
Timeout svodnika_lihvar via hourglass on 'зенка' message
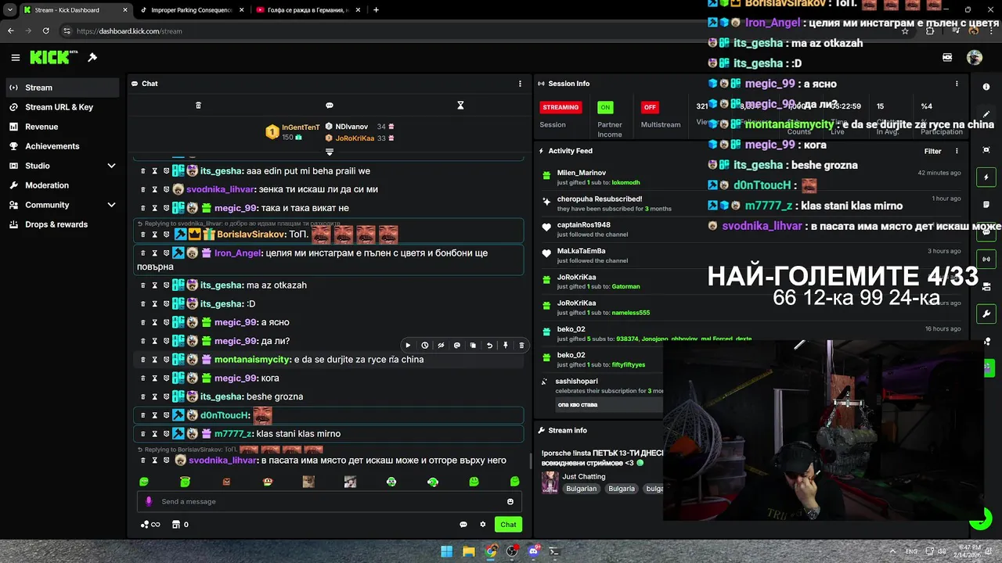(154, 189)
